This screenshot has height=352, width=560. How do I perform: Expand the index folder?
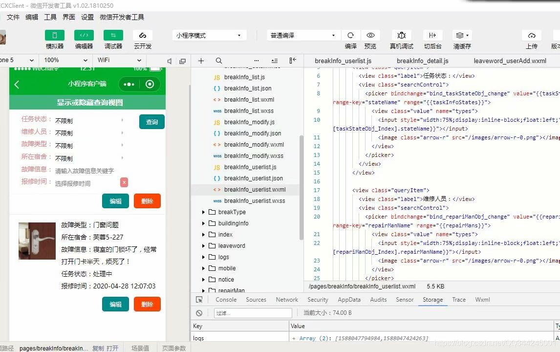coord(203,235)
